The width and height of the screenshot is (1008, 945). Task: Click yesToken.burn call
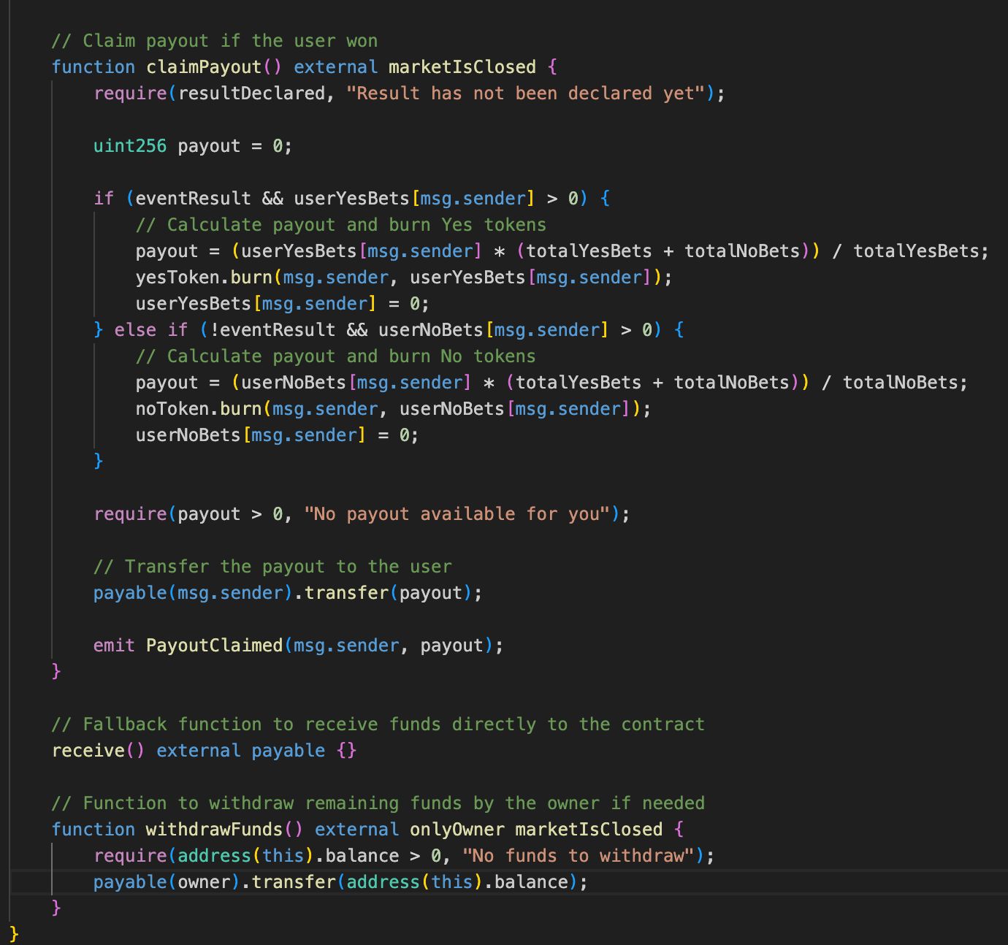click(x=204, y=278)
